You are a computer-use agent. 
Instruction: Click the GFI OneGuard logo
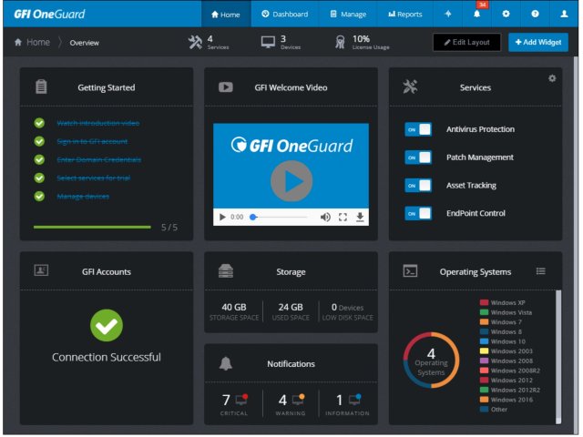(x=49, y=15)
